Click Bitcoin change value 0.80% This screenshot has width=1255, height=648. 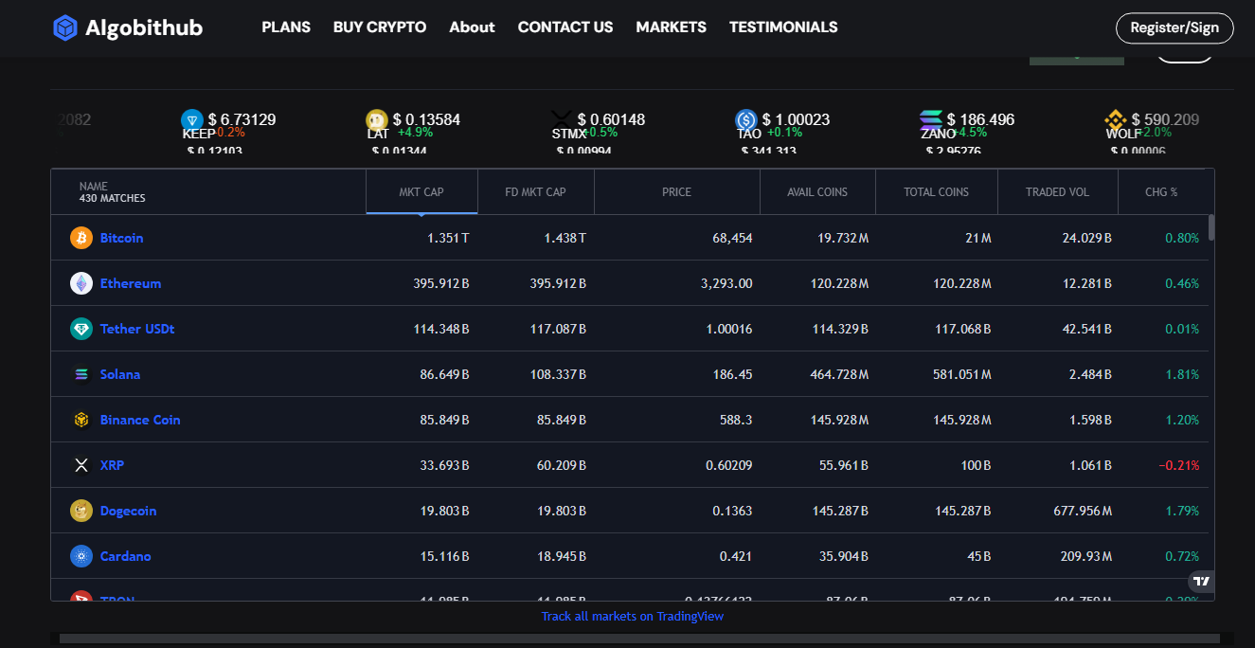1182,238
